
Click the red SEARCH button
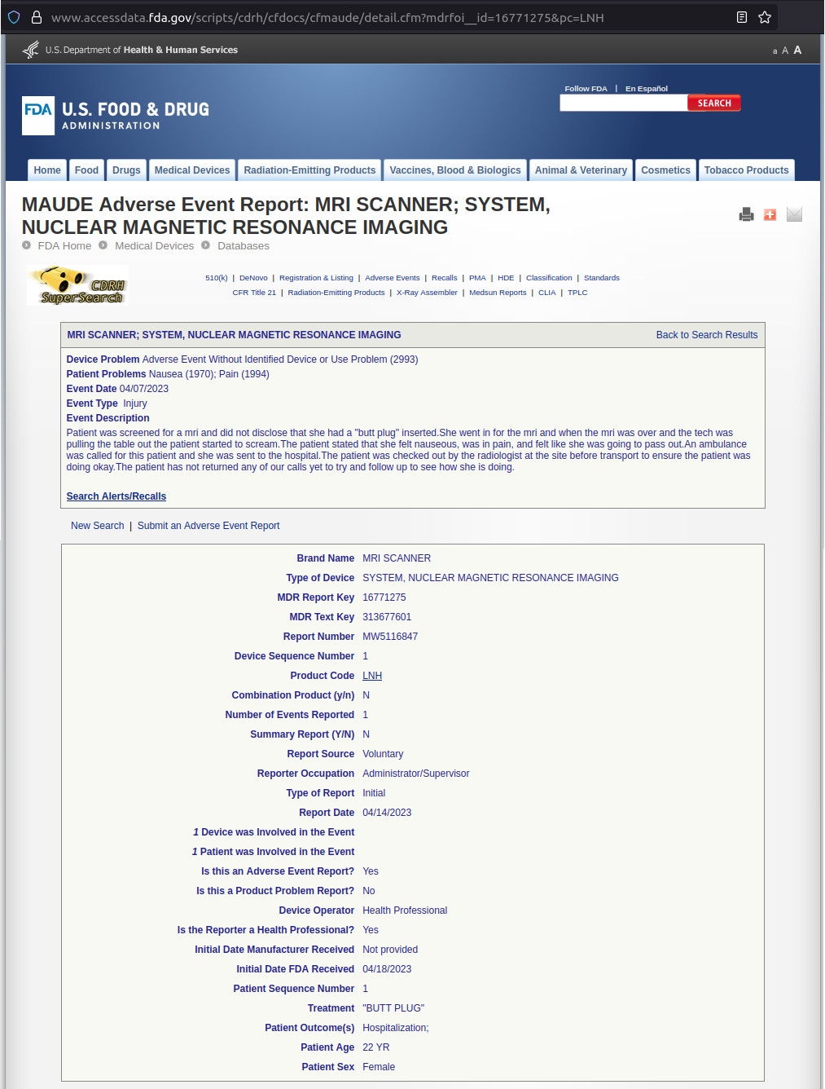(x=714, y=103)
